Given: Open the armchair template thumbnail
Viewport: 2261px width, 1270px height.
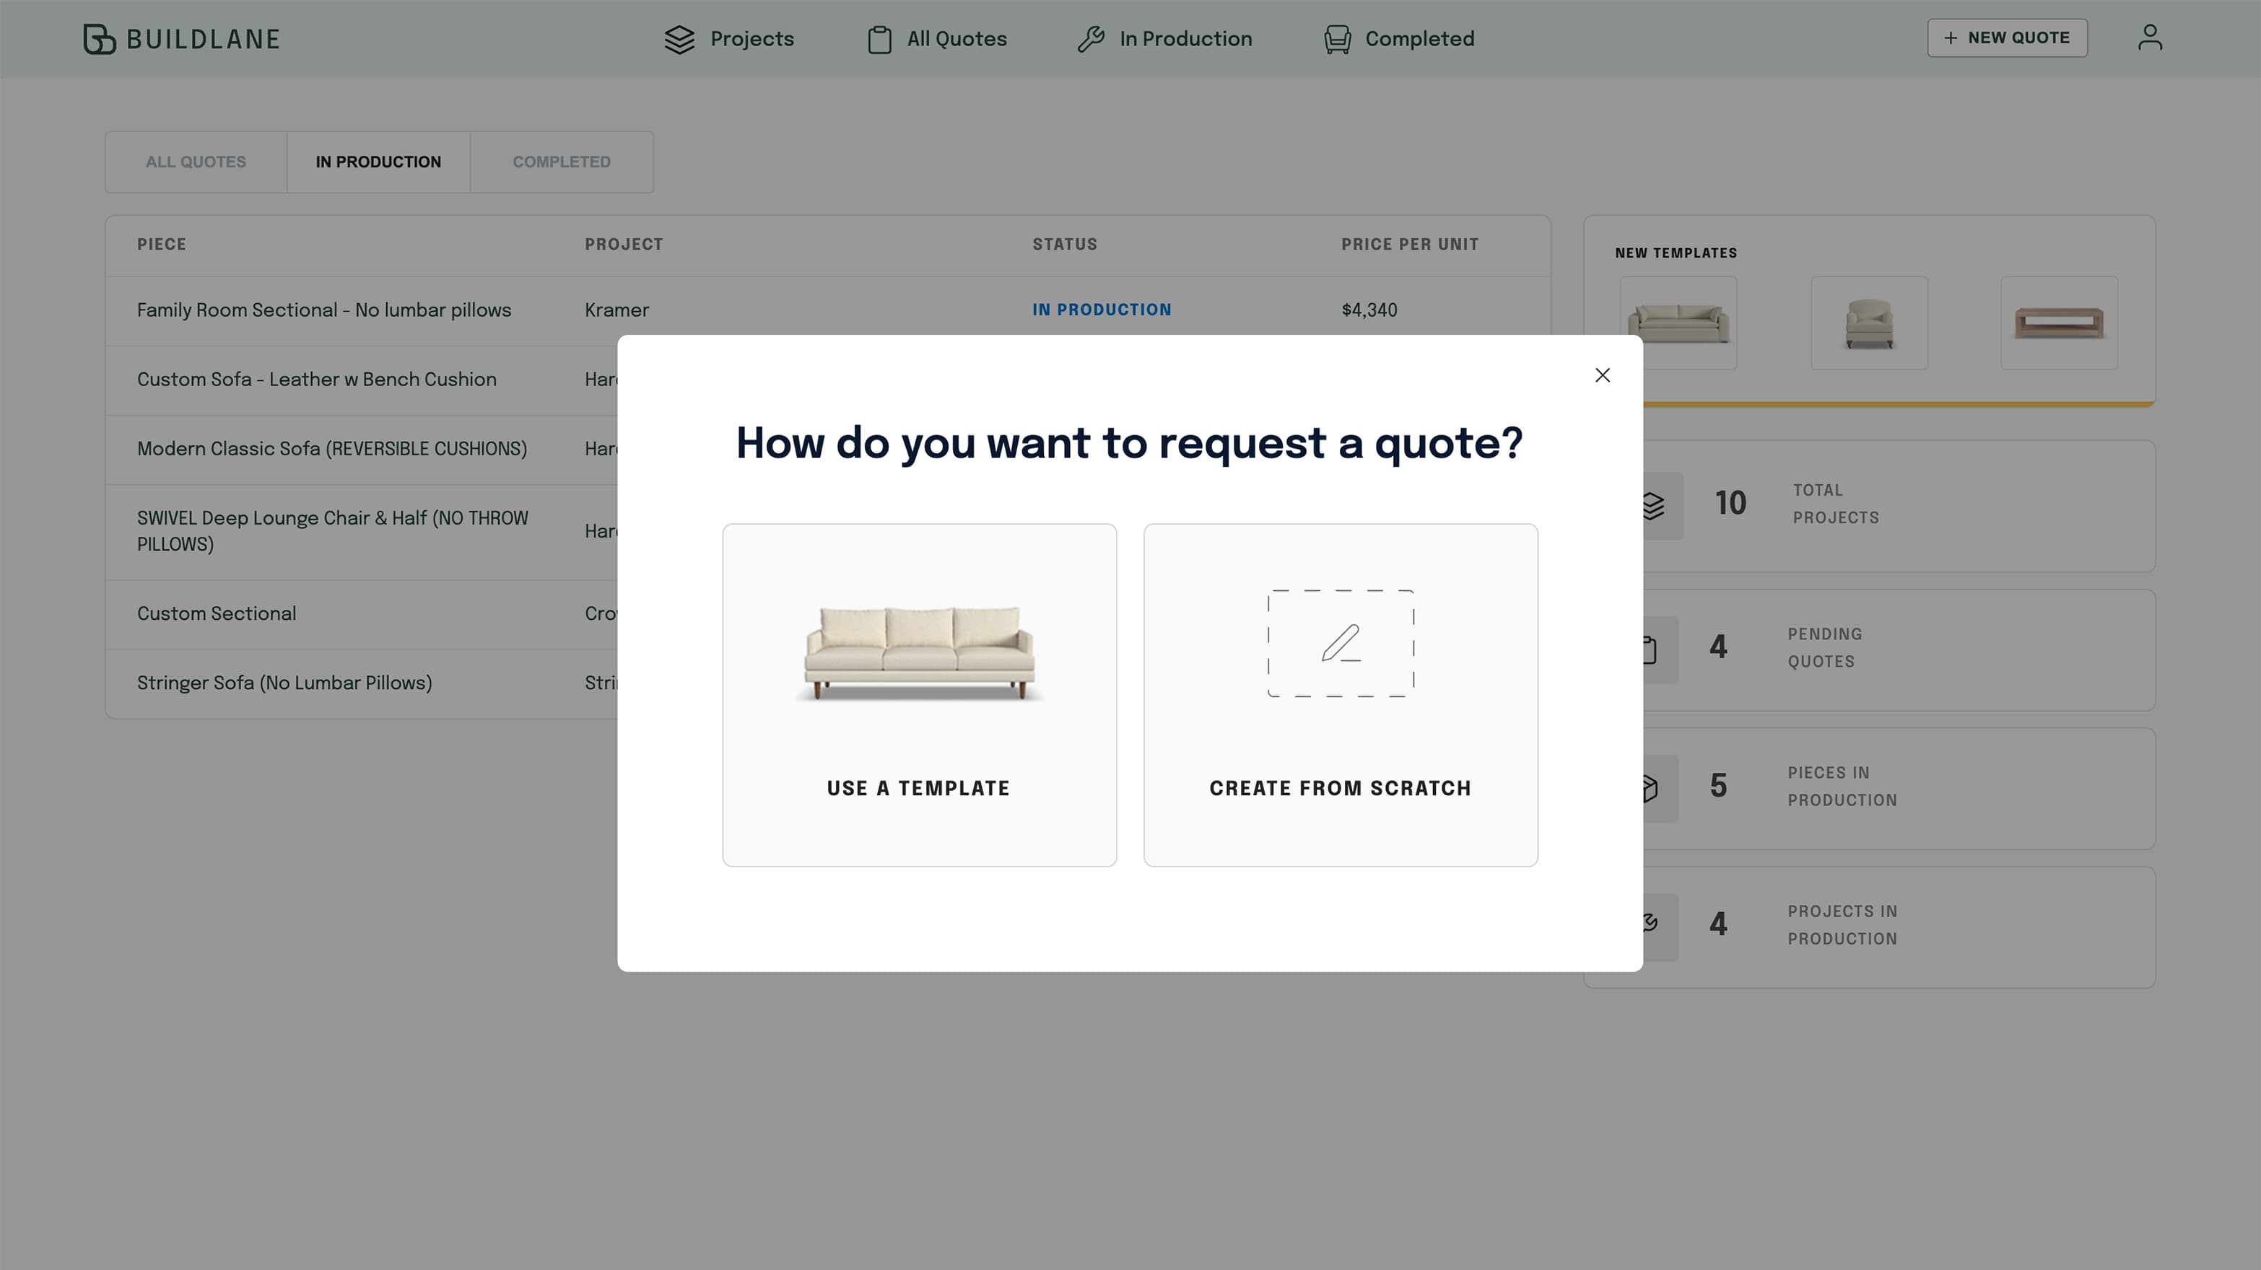Looking at the screenshot, I should [1869, 323].
